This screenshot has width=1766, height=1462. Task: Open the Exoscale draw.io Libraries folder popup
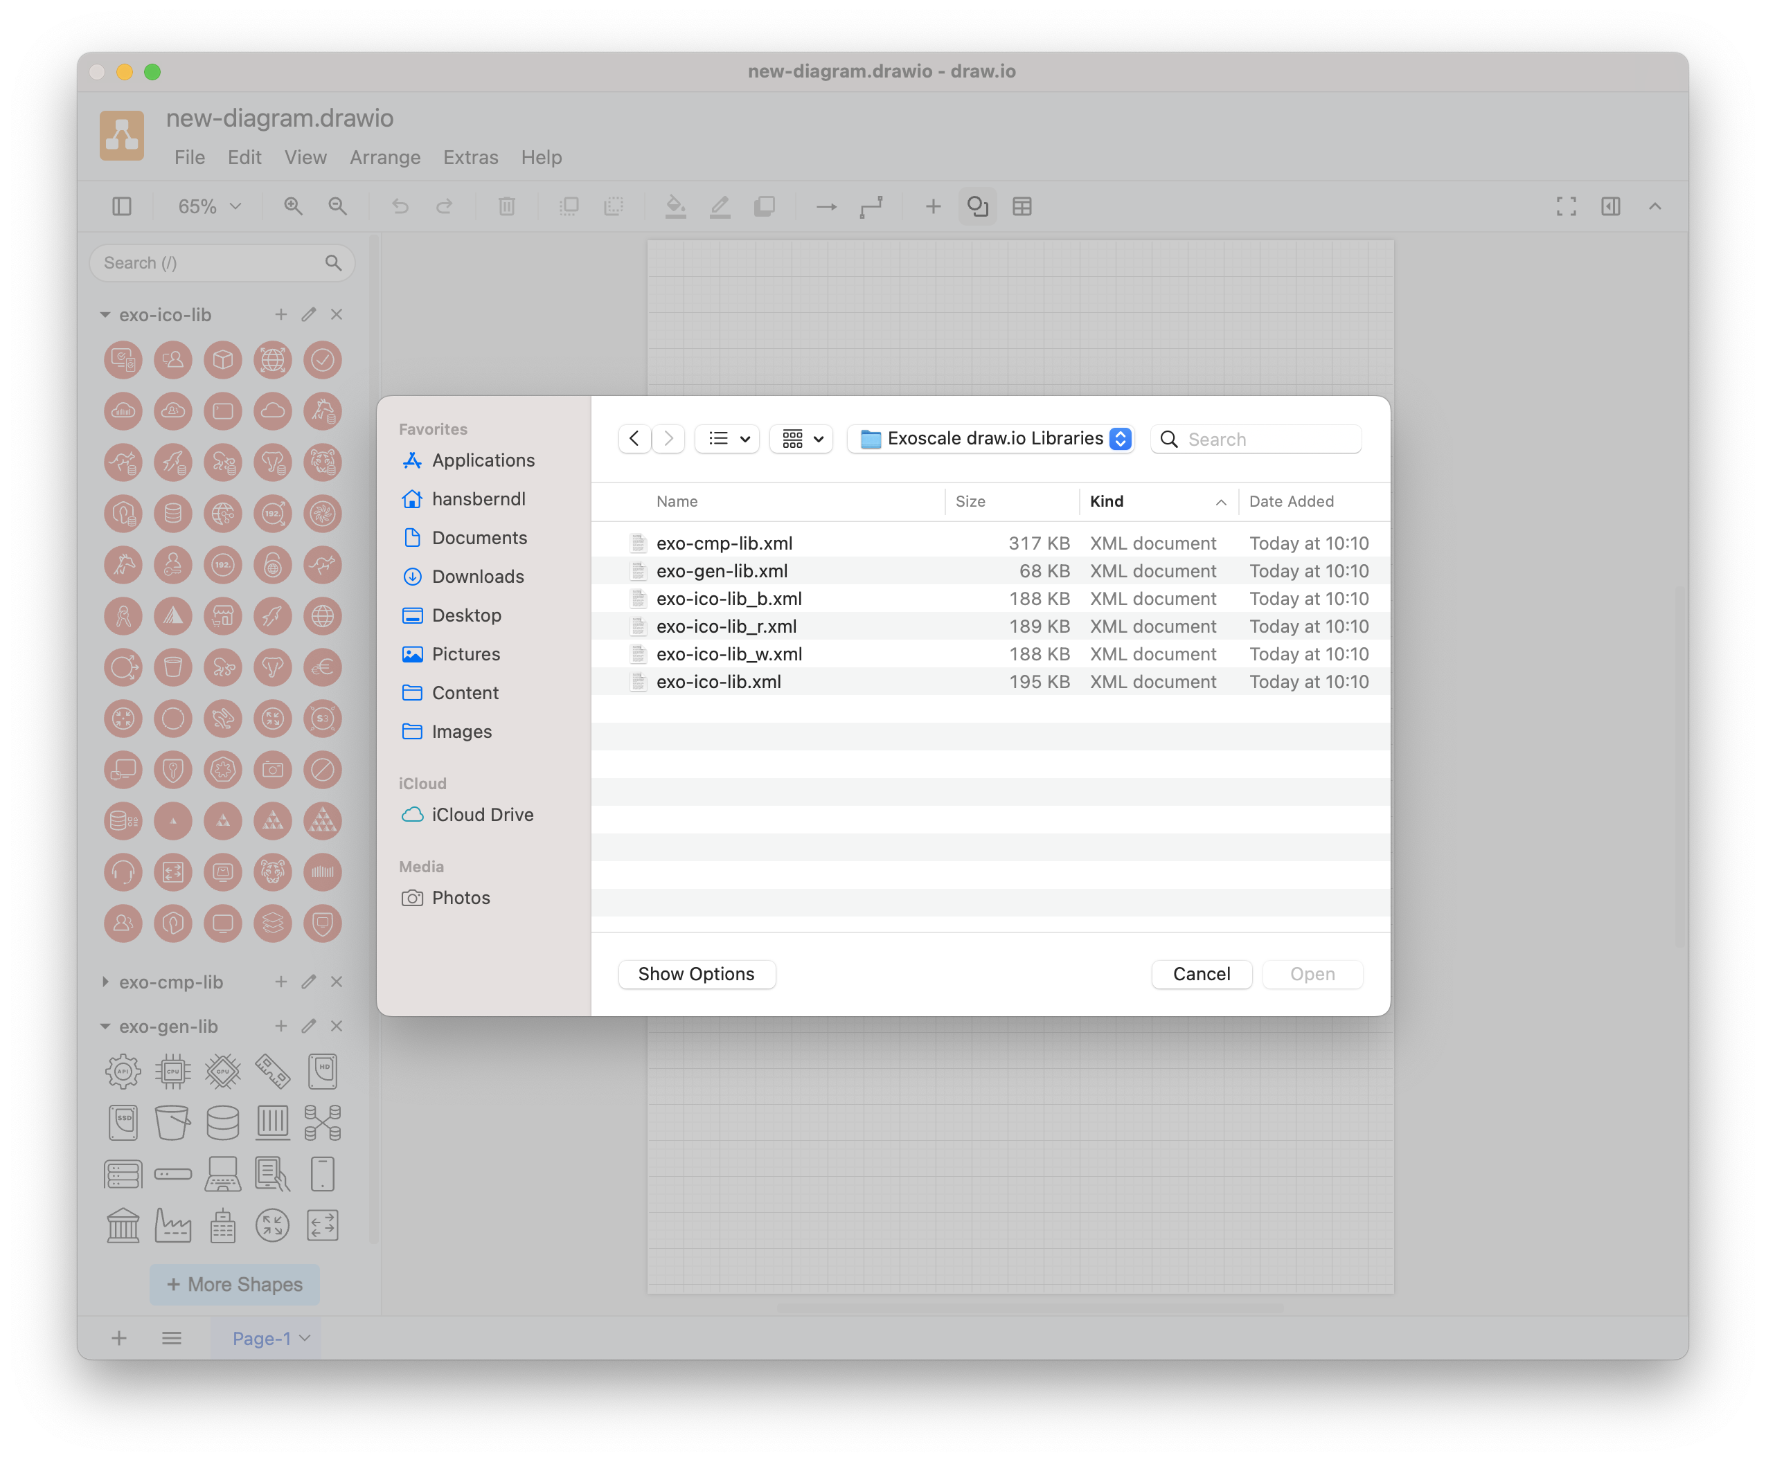pos(992,438)
